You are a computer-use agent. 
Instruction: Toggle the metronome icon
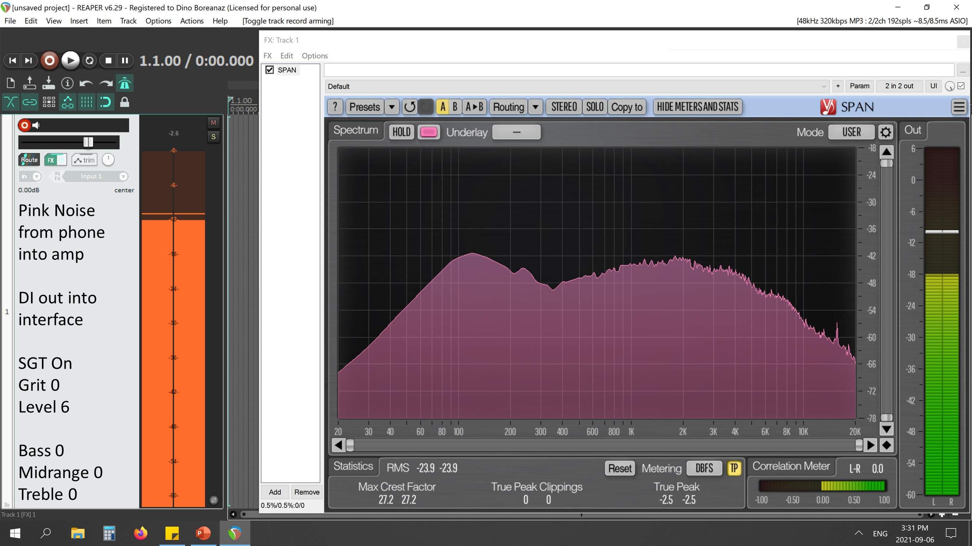125,83
